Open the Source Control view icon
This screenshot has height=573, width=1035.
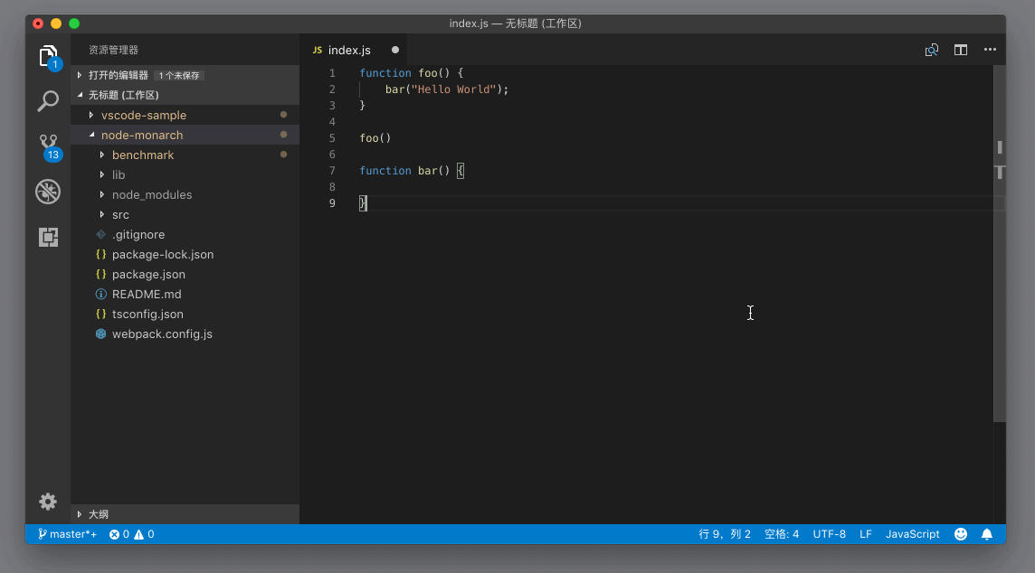point(48,145)
